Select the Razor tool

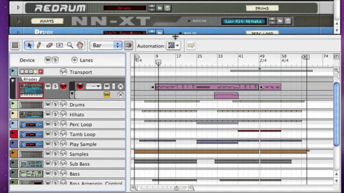pos(59,45)
